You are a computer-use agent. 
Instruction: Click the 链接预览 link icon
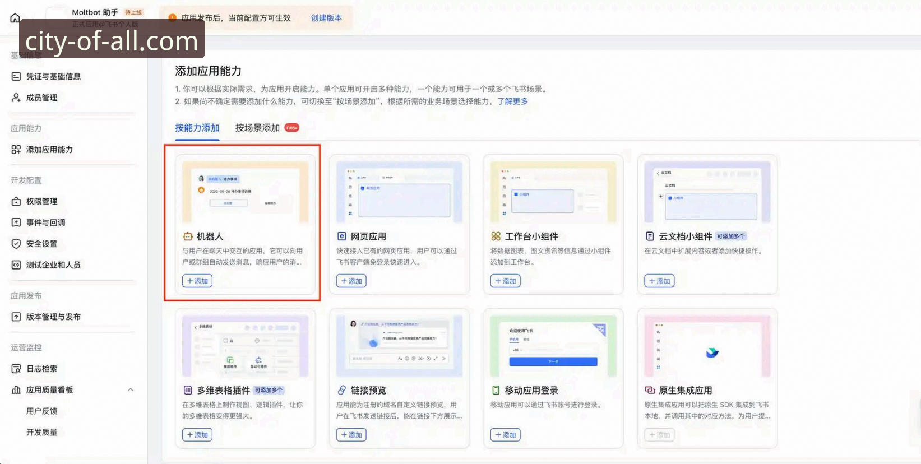point(342,390)
